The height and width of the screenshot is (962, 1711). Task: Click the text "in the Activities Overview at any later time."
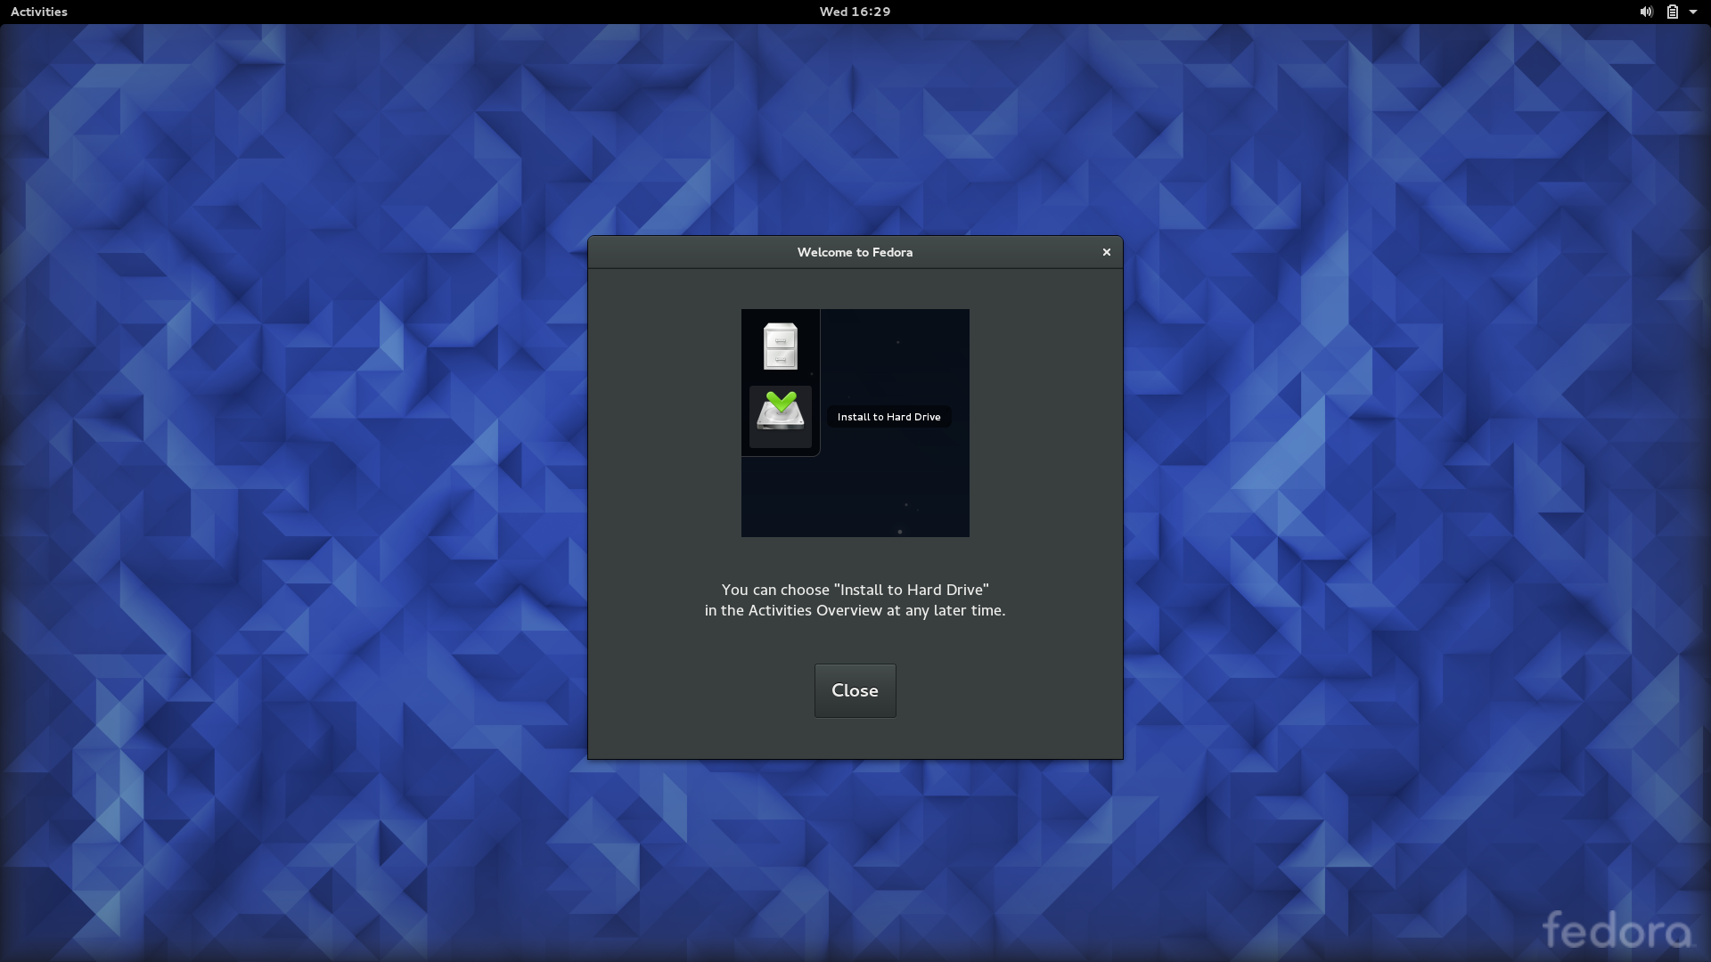[x=855, y=610]
